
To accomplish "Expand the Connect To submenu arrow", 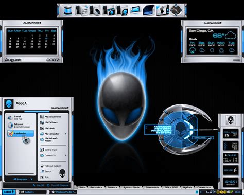I will (66, 155).
